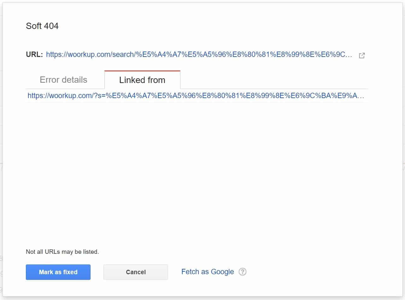The image size is (405, 300).
Task: Click the help question mark icon
Action: click(242, 272)
